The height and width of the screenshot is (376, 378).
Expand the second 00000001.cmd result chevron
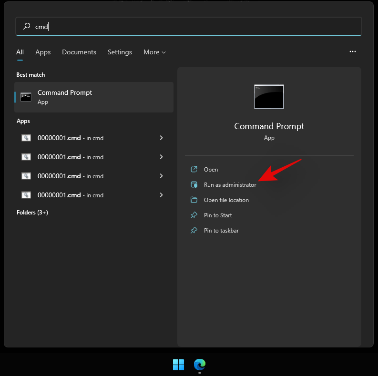[161, 157]
